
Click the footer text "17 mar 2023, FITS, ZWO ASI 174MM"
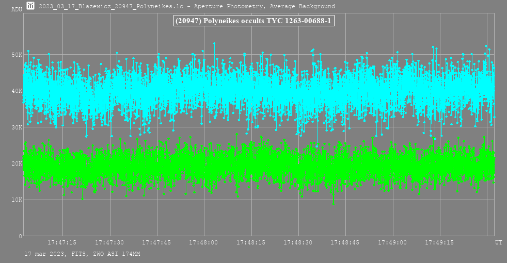point(83,254)
